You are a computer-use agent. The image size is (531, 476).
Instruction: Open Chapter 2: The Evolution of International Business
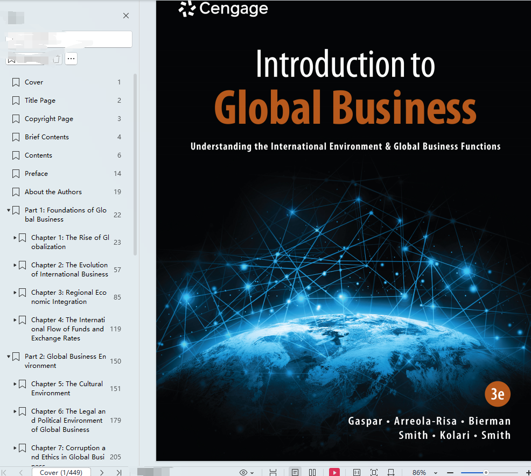point(70,269)
